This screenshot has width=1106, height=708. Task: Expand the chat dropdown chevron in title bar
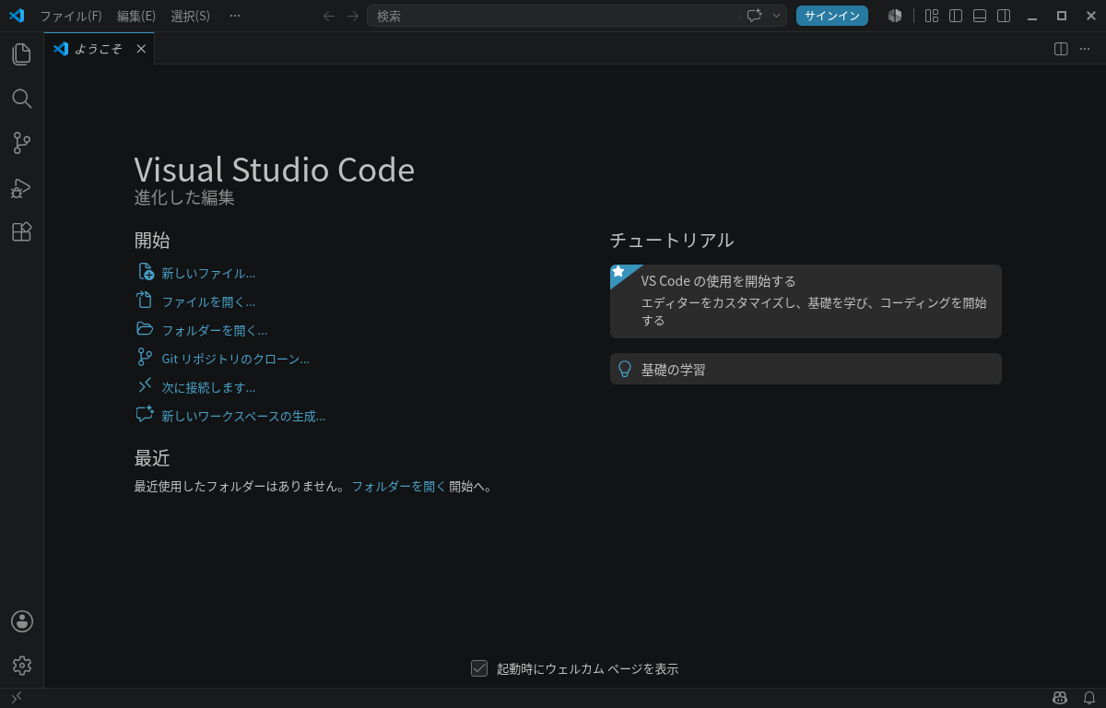pos(777,16)
